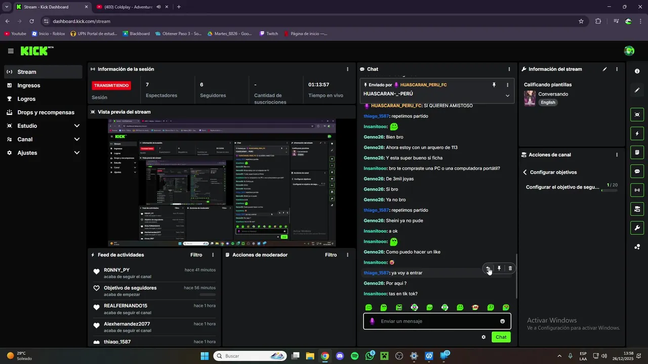
Task: Open options menu for Información de la sesión
Action: click(347, 69)
